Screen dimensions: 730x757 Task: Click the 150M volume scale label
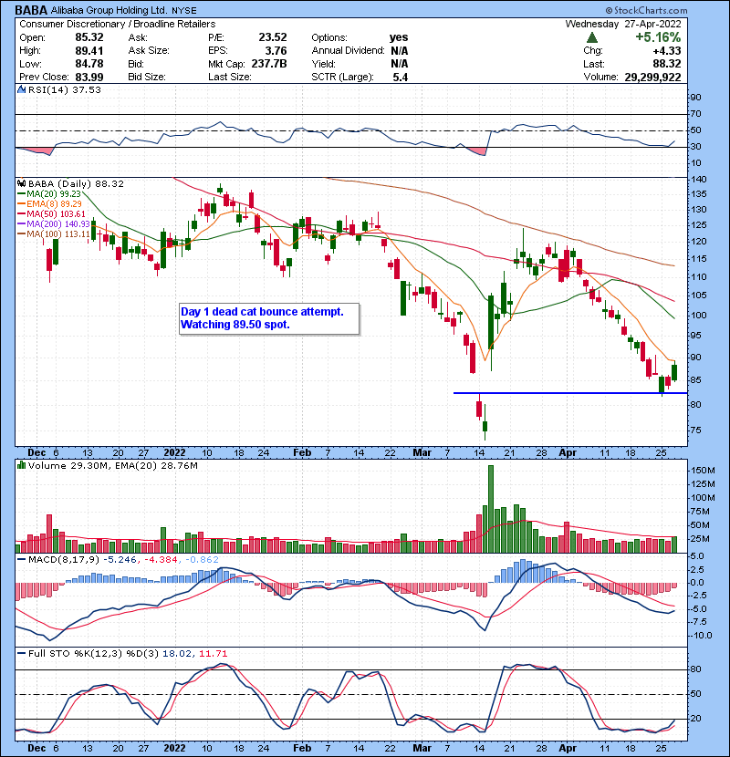click(x=703, y=471)
